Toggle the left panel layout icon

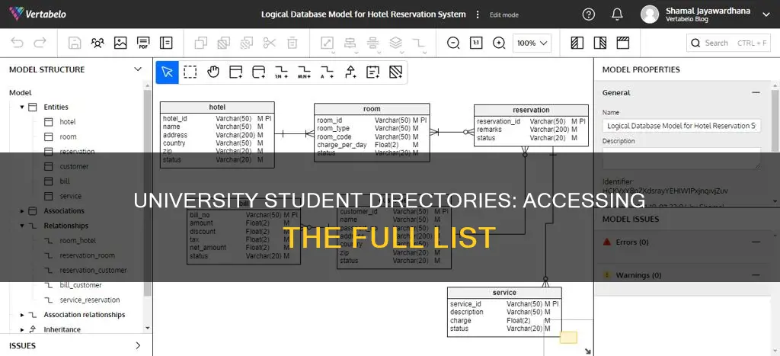coord(577,43)
